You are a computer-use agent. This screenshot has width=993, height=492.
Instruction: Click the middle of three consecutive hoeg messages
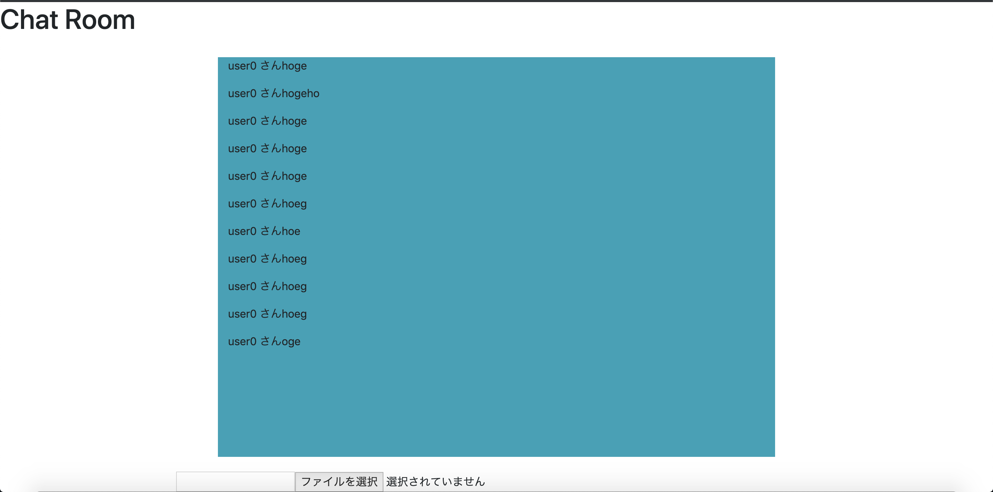coord(267,286)
